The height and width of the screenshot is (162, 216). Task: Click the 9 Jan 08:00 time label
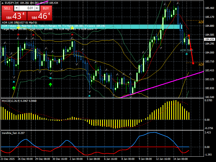(x=145, y=159)
